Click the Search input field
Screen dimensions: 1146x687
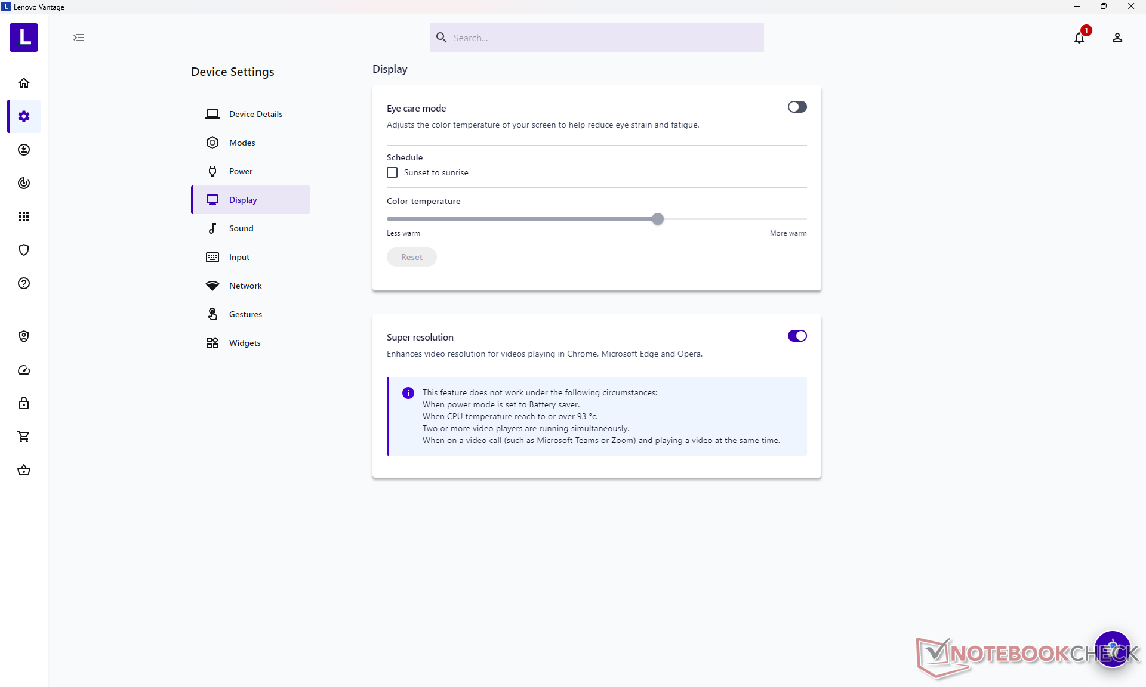tap(597, 38)
